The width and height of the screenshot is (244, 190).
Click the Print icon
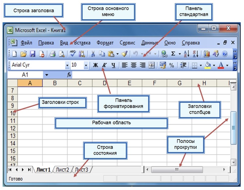52,54
